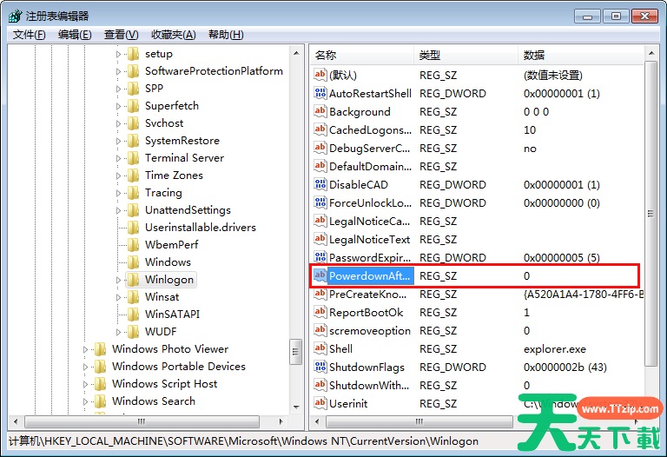Click tree pane horizontal scrollbar thumb
Viewport: 667px width, 457px height.
[142, 421]
